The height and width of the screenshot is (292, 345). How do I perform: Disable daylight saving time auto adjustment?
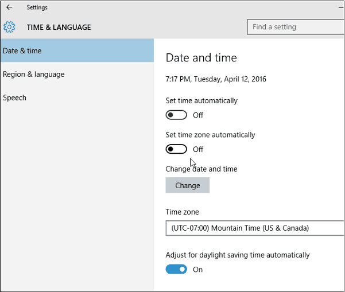[176, 269]
